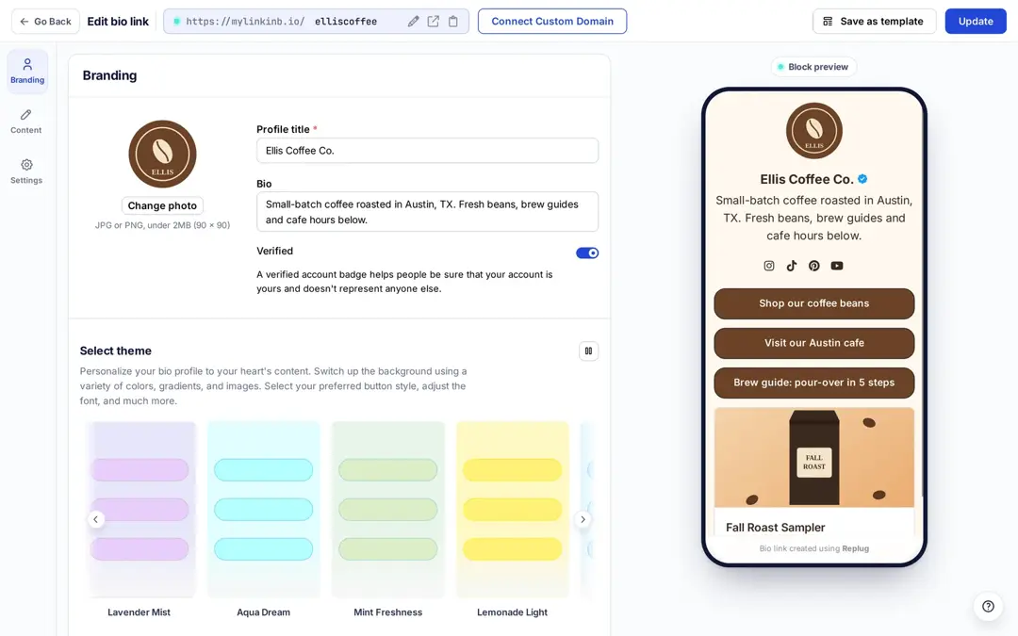Screen dimensions: 1018x636
Task: Toggle the theme grid layout icon
Action: coord(588,351)
